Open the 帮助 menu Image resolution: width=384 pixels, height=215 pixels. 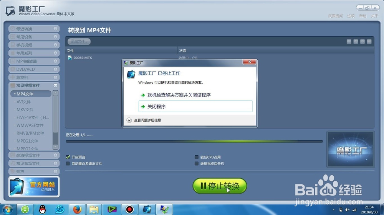pos(363,16)
